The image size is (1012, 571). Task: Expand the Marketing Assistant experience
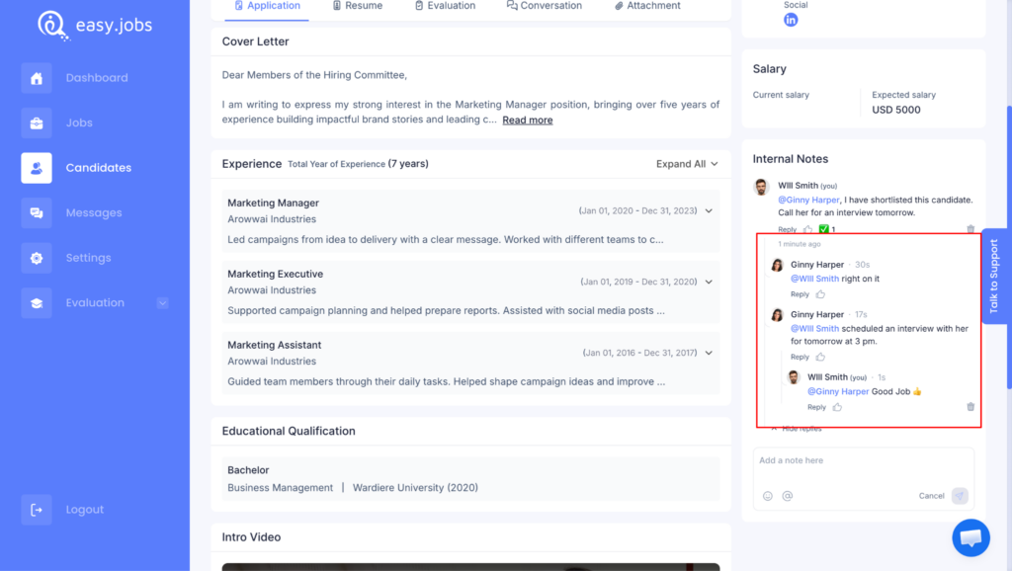(x=709, y=353)
